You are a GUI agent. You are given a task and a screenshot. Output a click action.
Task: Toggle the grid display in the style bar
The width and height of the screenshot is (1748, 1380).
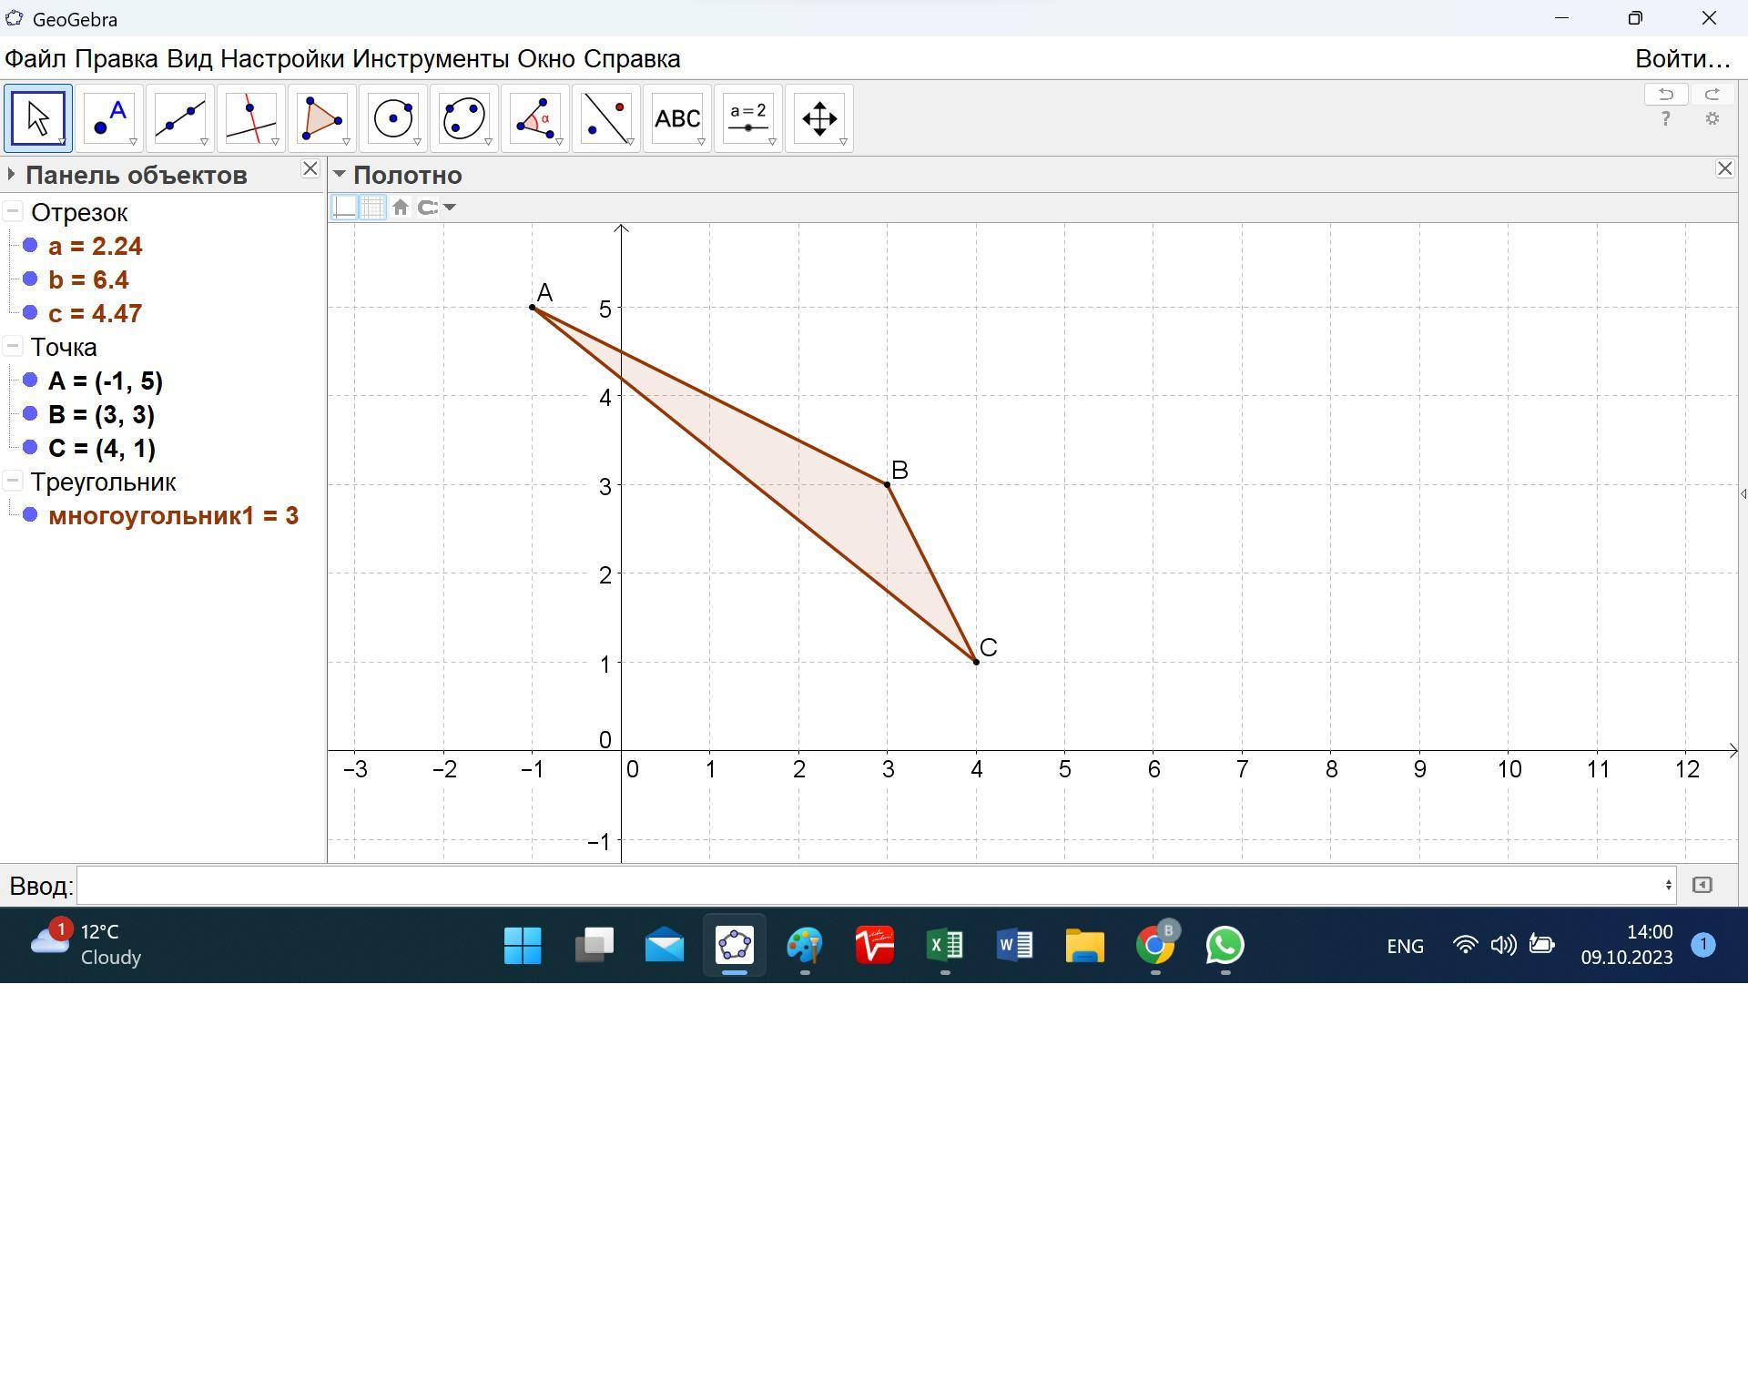[372, 208]
